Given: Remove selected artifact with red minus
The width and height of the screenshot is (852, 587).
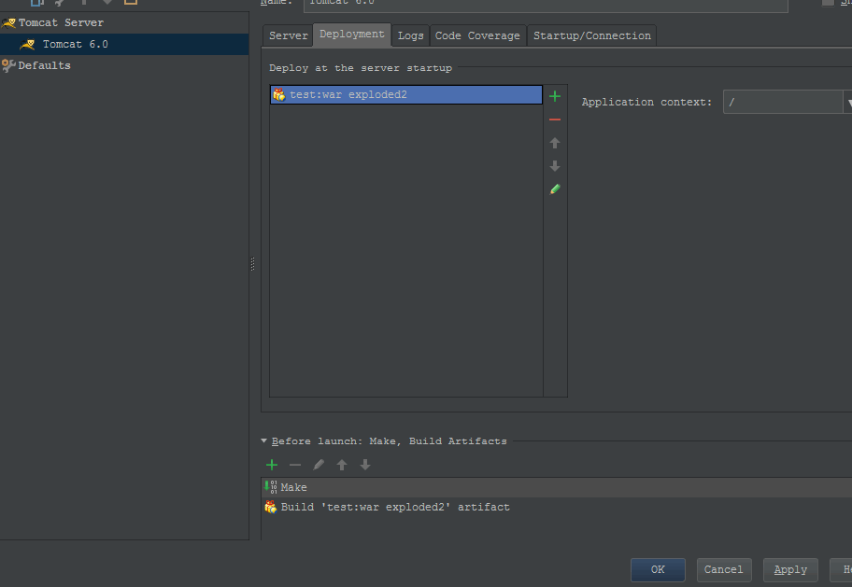Looking at the screenshot, I should (x=555, y=119).
